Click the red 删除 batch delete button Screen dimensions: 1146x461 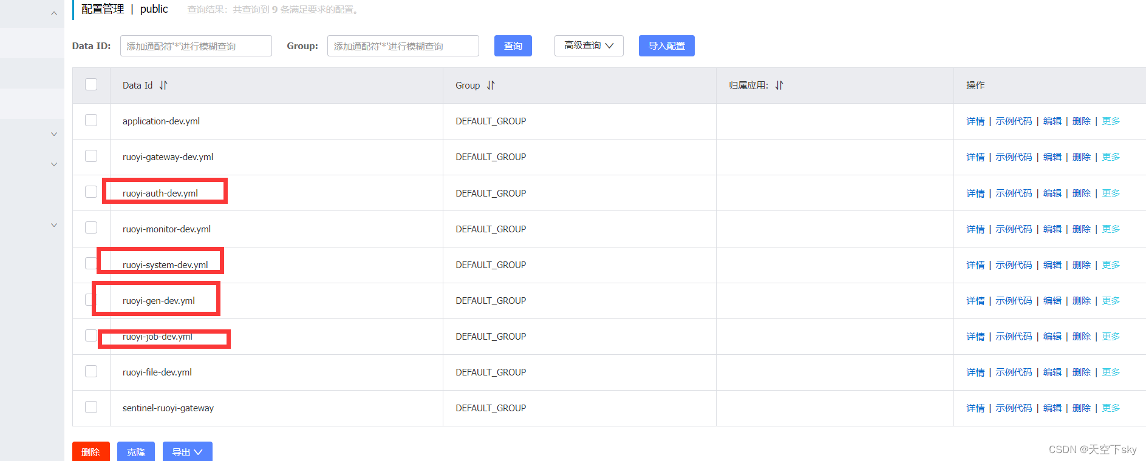point(90,452)
